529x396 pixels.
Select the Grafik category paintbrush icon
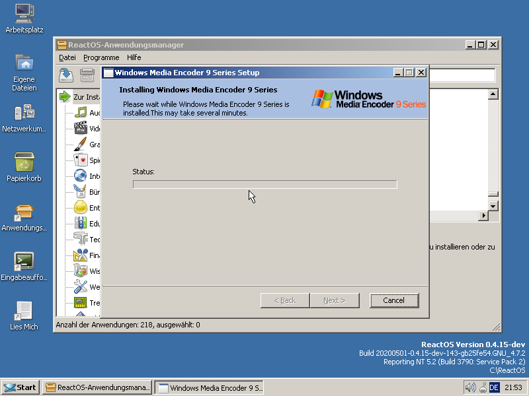81,144
